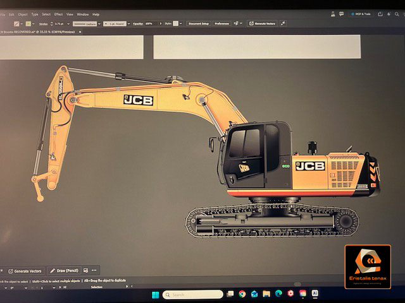Screen dimensions: 405x303
Task: Open the Uniform variable width profile dropdown
Action: pos(99,24)
